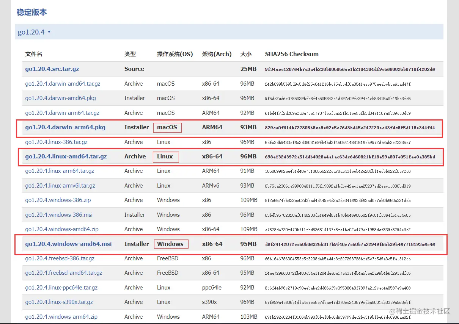Select checksum starting with d9f24142072ec50b
The image size is (459, 324).
click(350, 244)
